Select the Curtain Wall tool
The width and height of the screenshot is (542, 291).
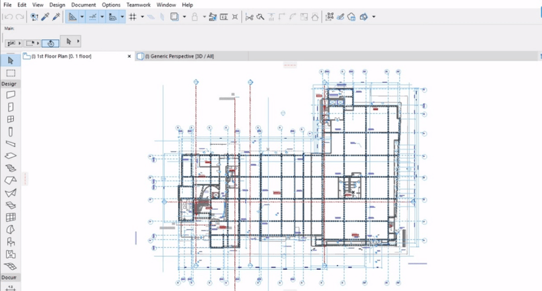coord(11,217)
